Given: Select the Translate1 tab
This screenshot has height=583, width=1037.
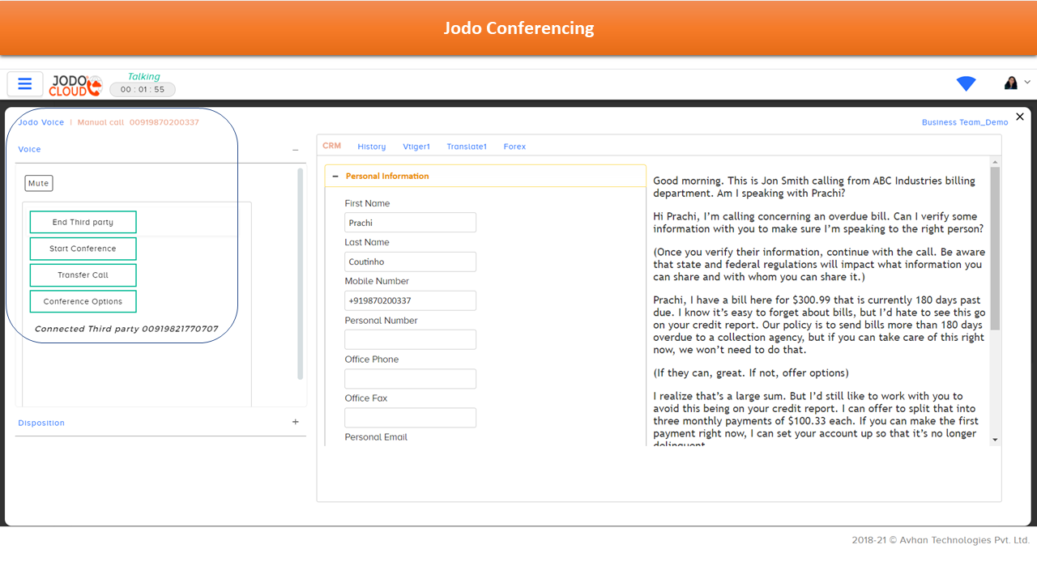Looking at the screenshot, I should 467,147.
